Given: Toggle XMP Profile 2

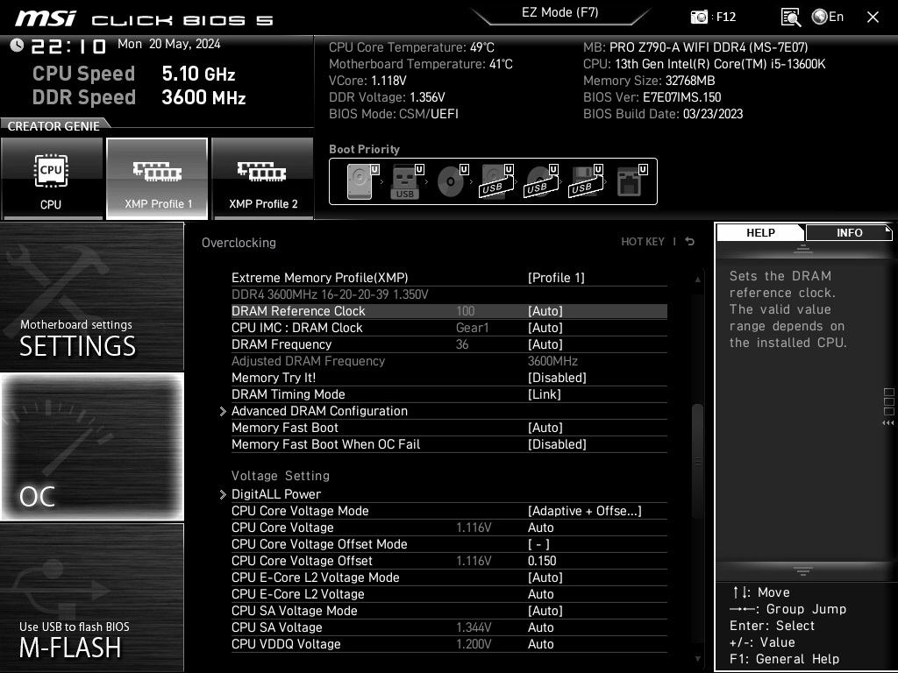Looking at the screenshot, I should [x=263, y=179].
